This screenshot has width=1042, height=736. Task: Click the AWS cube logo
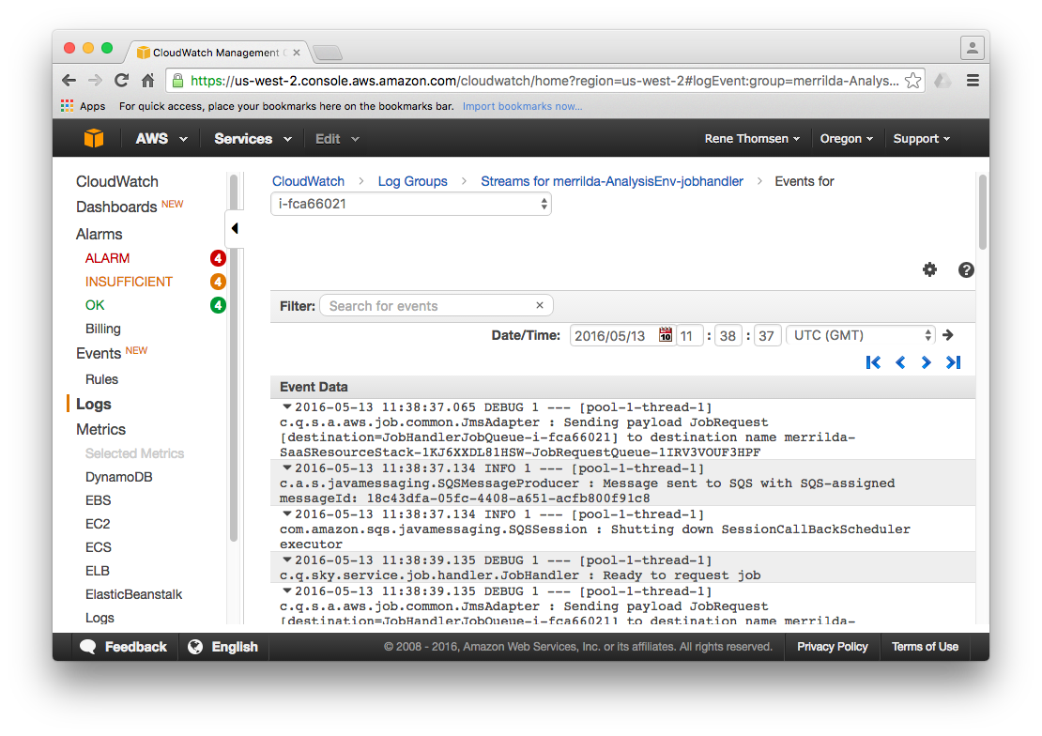[94, 138]
